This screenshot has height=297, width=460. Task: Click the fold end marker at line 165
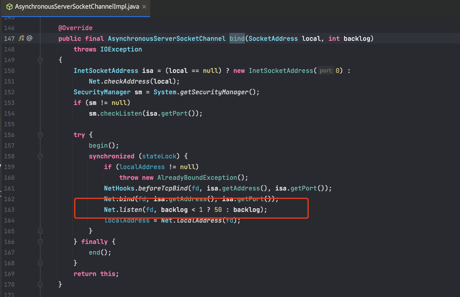coord(40,231)
